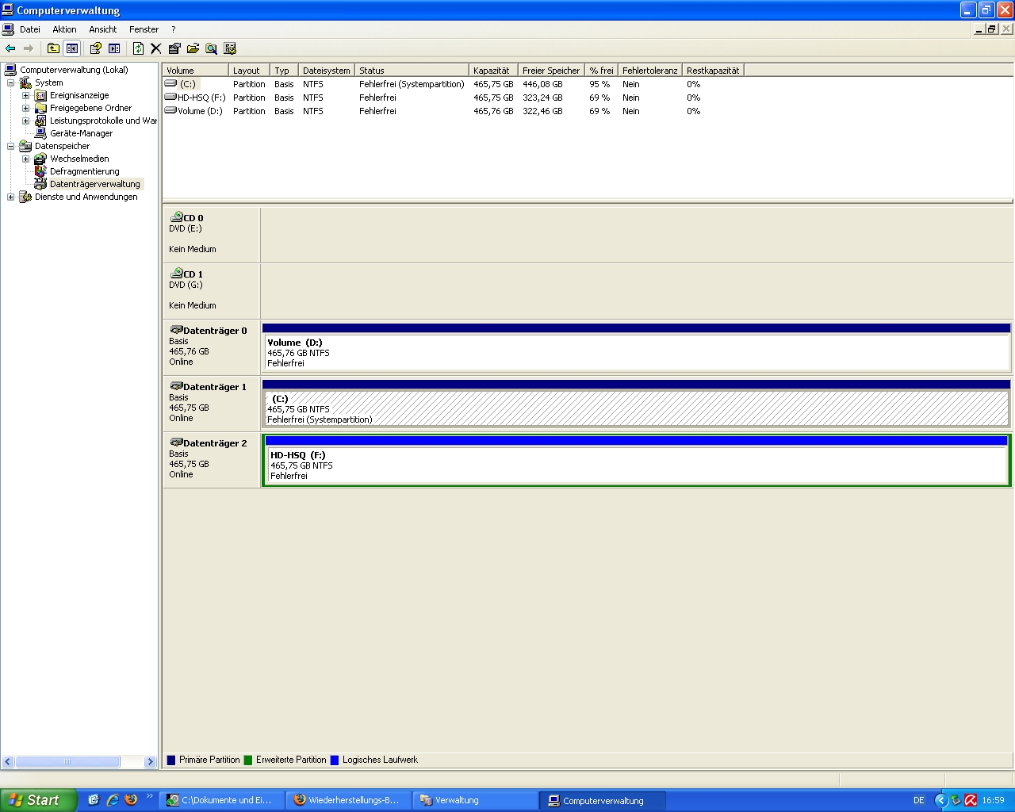Image resolution: width=1015 pixels, height=812 pixels.
Task: Click the Up one level folder icon
Action: [53, 48]
